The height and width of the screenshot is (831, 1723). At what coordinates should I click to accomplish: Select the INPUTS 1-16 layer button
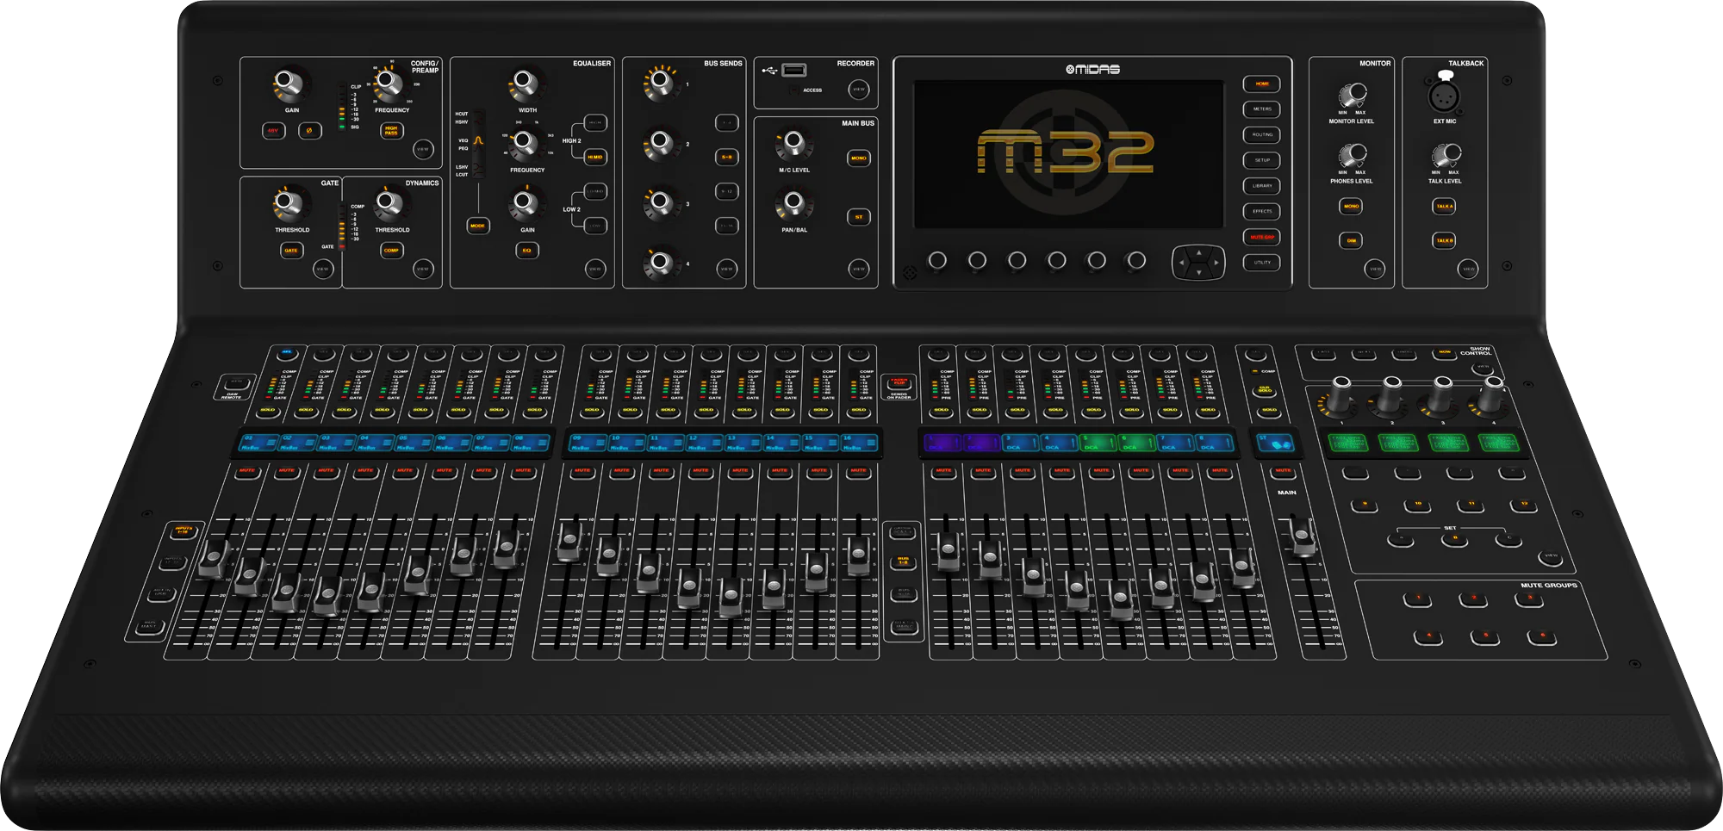click(x=183, y=531)
